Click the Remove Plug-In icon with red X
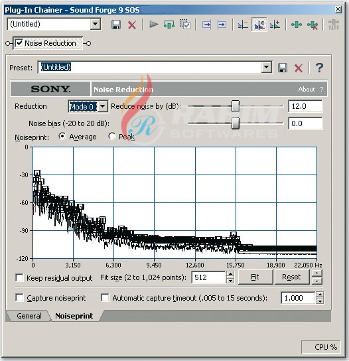Screen dimensions: 349x361 (313, 25)
